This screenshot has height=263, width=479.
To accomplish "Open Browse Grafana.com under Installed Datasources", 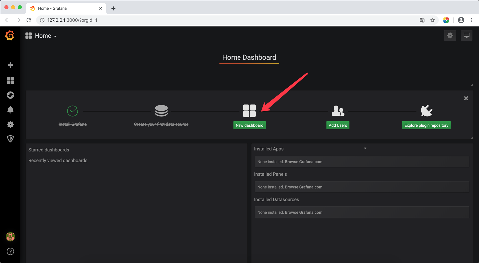I will click(x=304, y=212).
